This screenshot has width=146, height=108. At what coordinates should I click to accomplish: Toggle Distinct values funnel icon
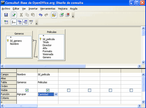[31, 22]
